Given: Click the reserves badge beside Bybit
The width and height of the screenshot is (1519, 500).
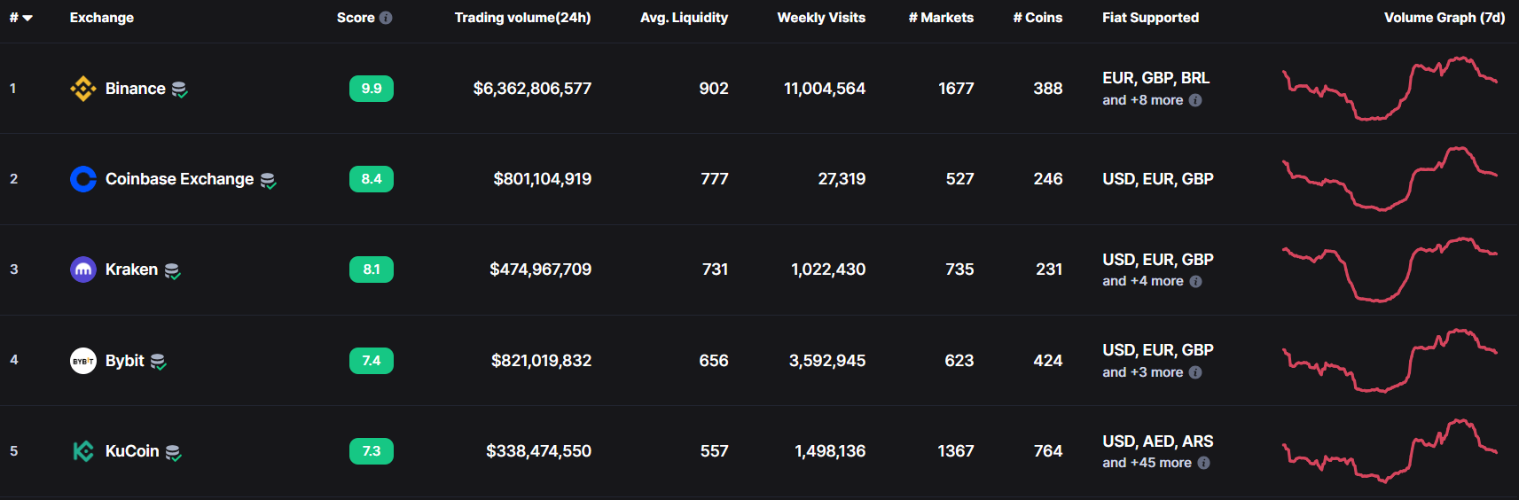Looking at the screenshot, I should [x=158, y=362].
